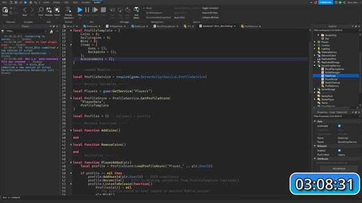362x203 pixels.
Task: Select RoundScript in Explorer tree
Action: click(331, 79)
